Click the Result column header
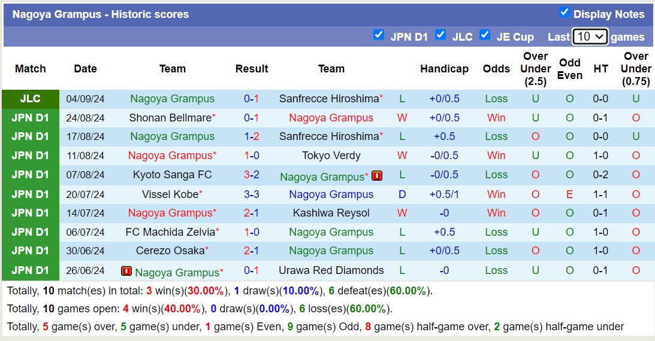 point(252,69)
